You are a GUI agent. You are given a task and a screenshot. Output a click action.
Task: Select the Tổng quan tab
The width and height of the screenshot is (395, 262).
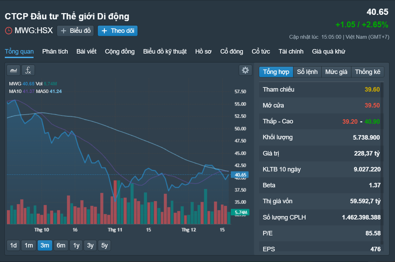[19, 52]
